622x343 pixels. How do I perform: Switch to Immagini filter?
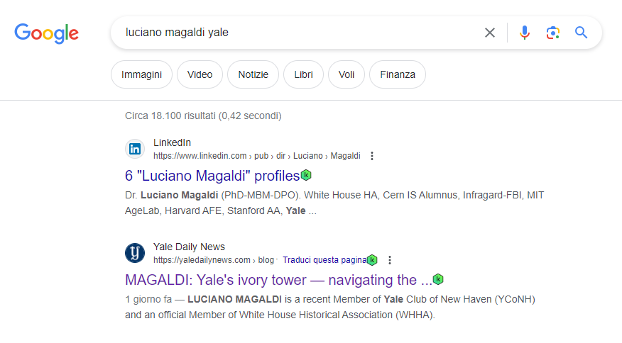(x=141, y=74)
